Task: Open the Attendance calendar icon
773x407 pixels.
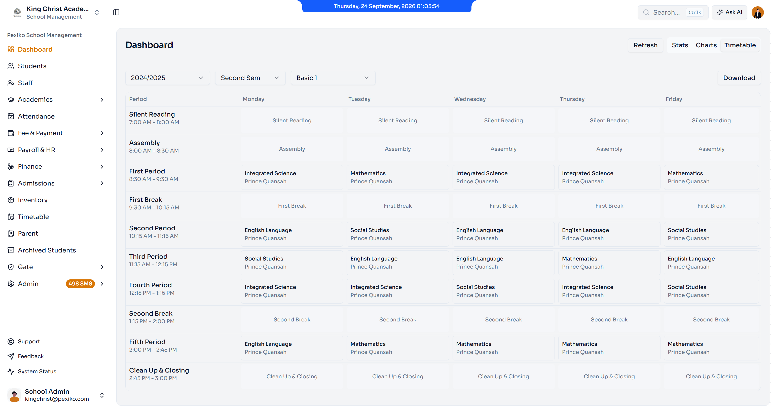Action: pyautogui.click(x=11, y=116)
